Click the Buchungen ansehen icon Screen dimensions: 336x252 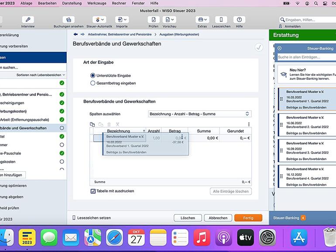pyautogui.click(x=68, y=20)
